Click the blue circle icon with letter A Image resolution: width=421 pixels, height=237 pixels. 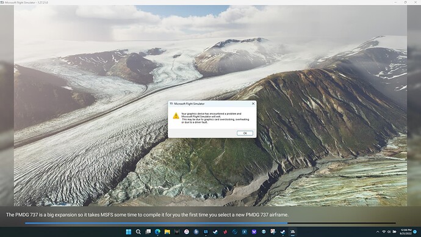244,232
